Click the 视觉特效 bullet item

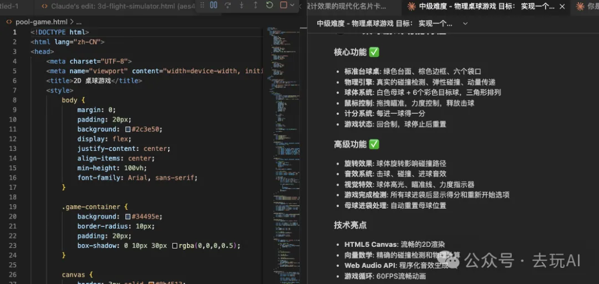(x=409, y=185)
